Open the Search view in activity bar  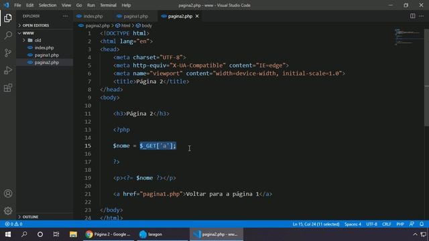click(x=8, y=35)
